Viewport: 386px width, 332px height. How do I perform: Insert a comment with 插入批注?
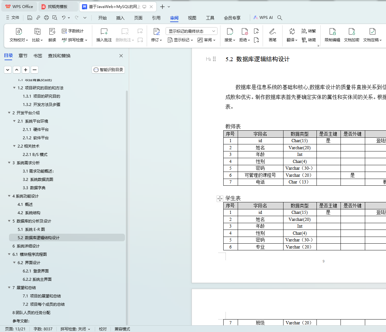click(104, 35)
